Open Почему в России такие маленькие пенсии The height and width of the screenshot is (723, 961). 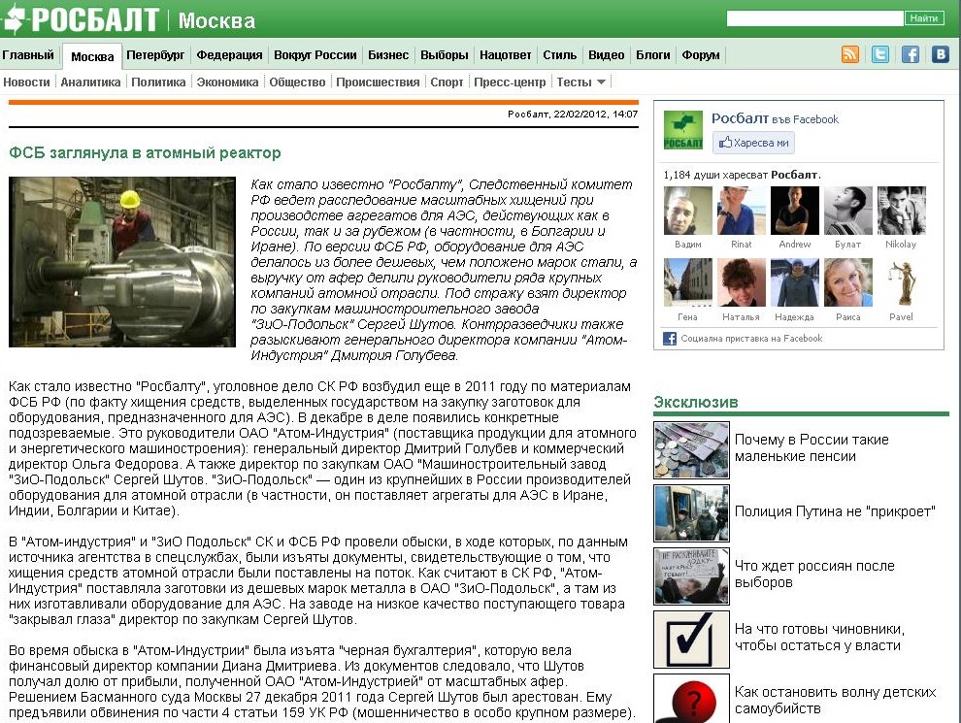click(811, 448)
